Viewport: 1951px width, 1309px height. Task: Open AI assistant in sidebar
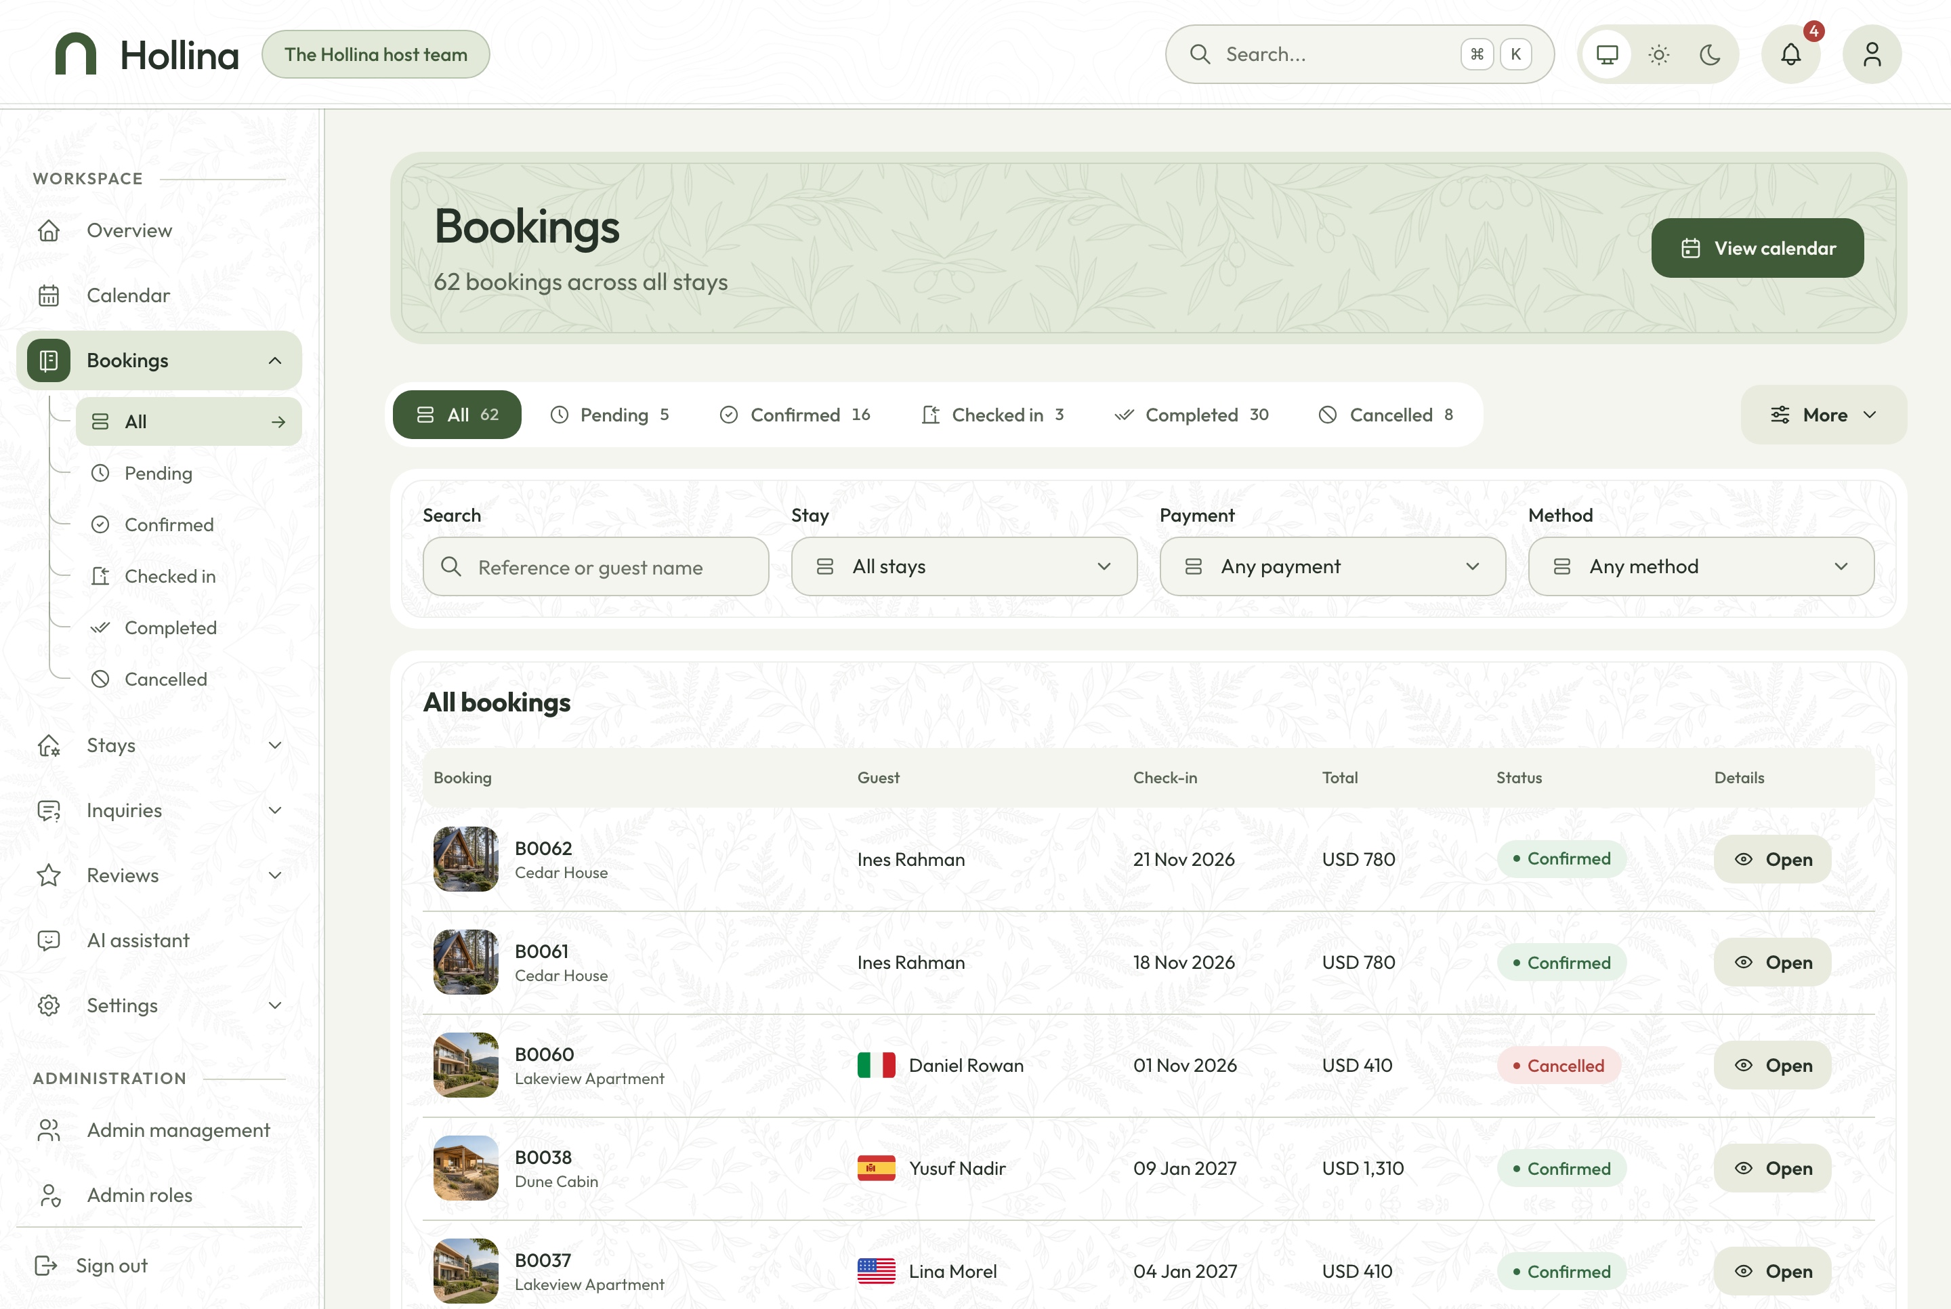coord(159,941)
